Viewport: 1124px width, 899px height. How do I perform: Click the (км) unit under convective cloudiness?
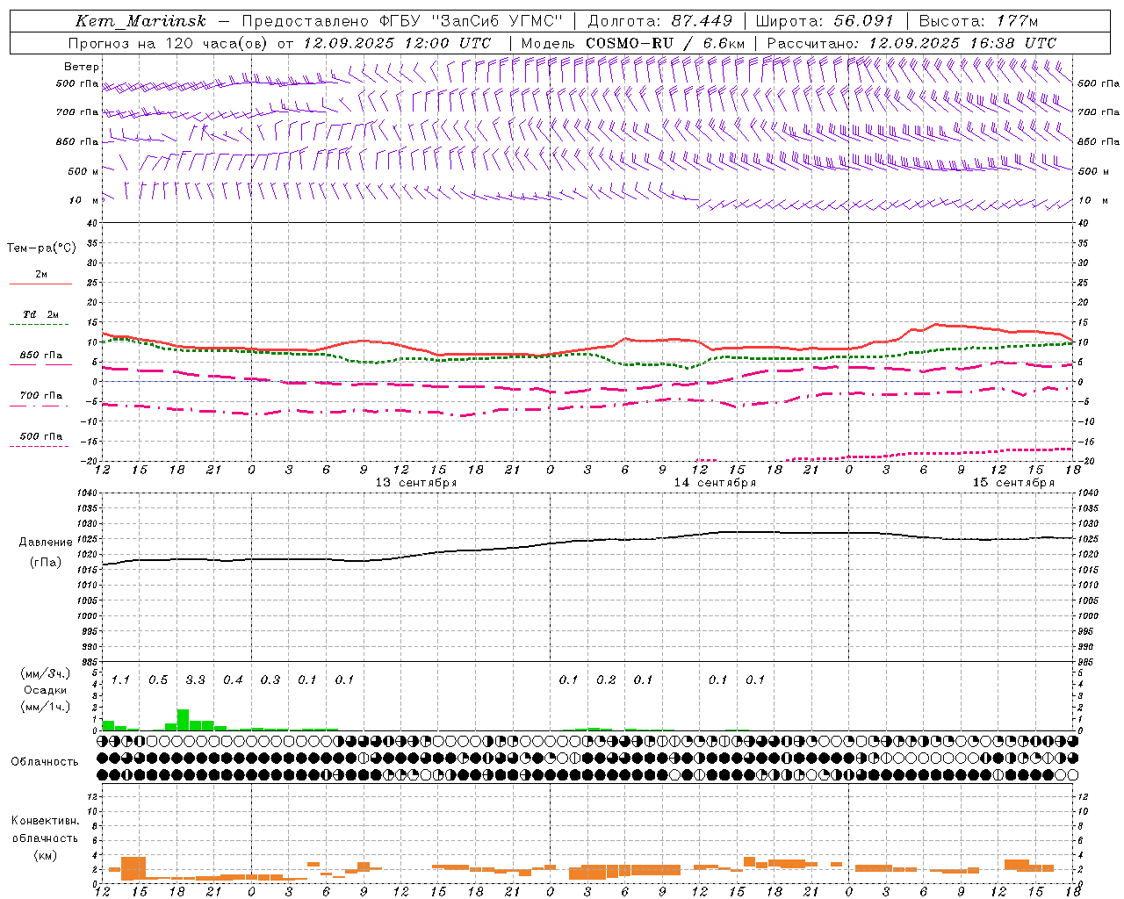point(45,854)
